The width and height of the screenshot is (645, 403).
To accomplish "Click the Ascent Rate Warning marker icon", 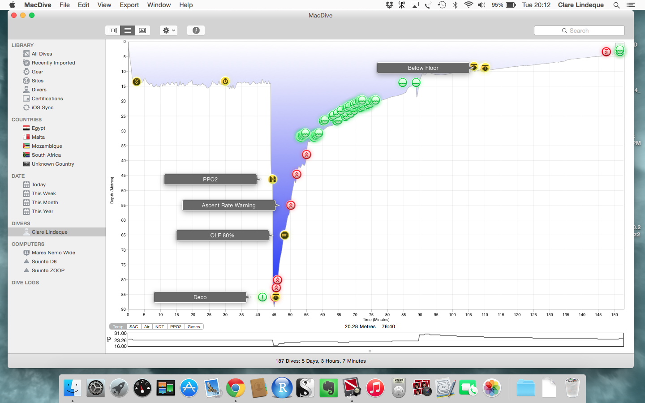I will coord(291,205).
